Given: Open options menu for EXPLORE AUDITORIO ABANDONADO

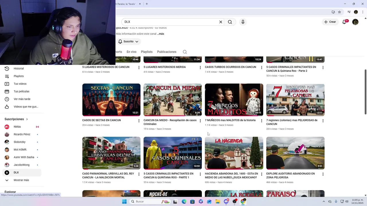Looking at the screenshot, I should tap(323, 174).
